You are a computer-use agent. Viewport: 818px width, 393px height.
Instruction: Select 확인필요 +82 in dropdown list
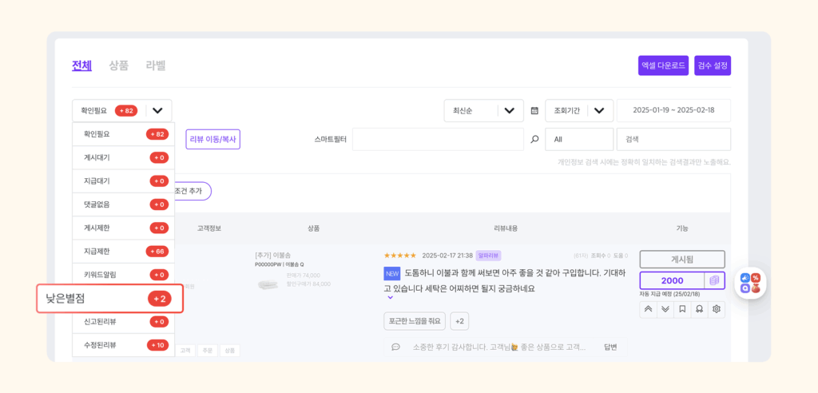124,134
